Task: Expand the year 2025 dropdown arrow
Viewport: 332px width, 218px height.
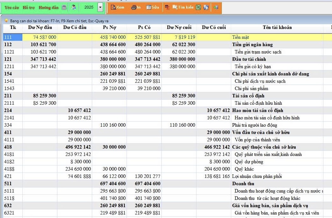Action: click(x=100, y=7)
